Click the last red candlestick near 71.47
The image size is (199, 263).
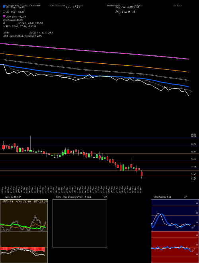(x=142, y=175)
